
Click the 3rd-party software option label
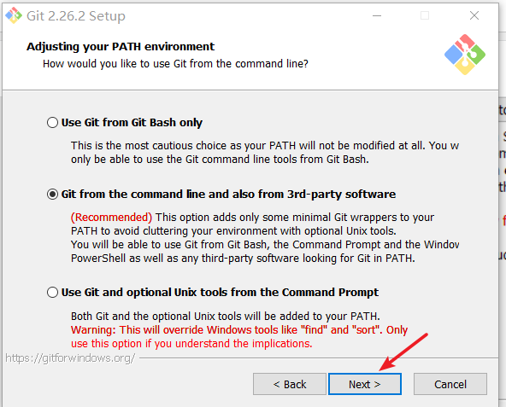pos(228,195)
